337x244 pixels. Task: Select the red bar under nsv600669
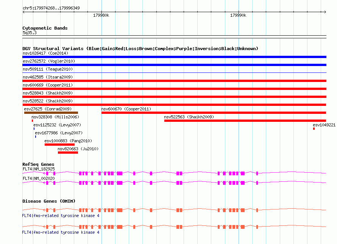pyautogui.click(x=174, y=89)
